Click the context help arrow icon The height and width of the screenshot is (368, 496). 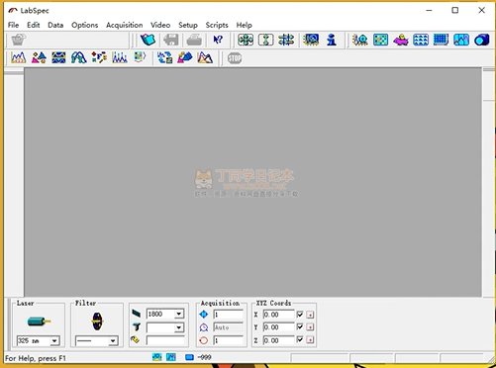pos(218,40)
